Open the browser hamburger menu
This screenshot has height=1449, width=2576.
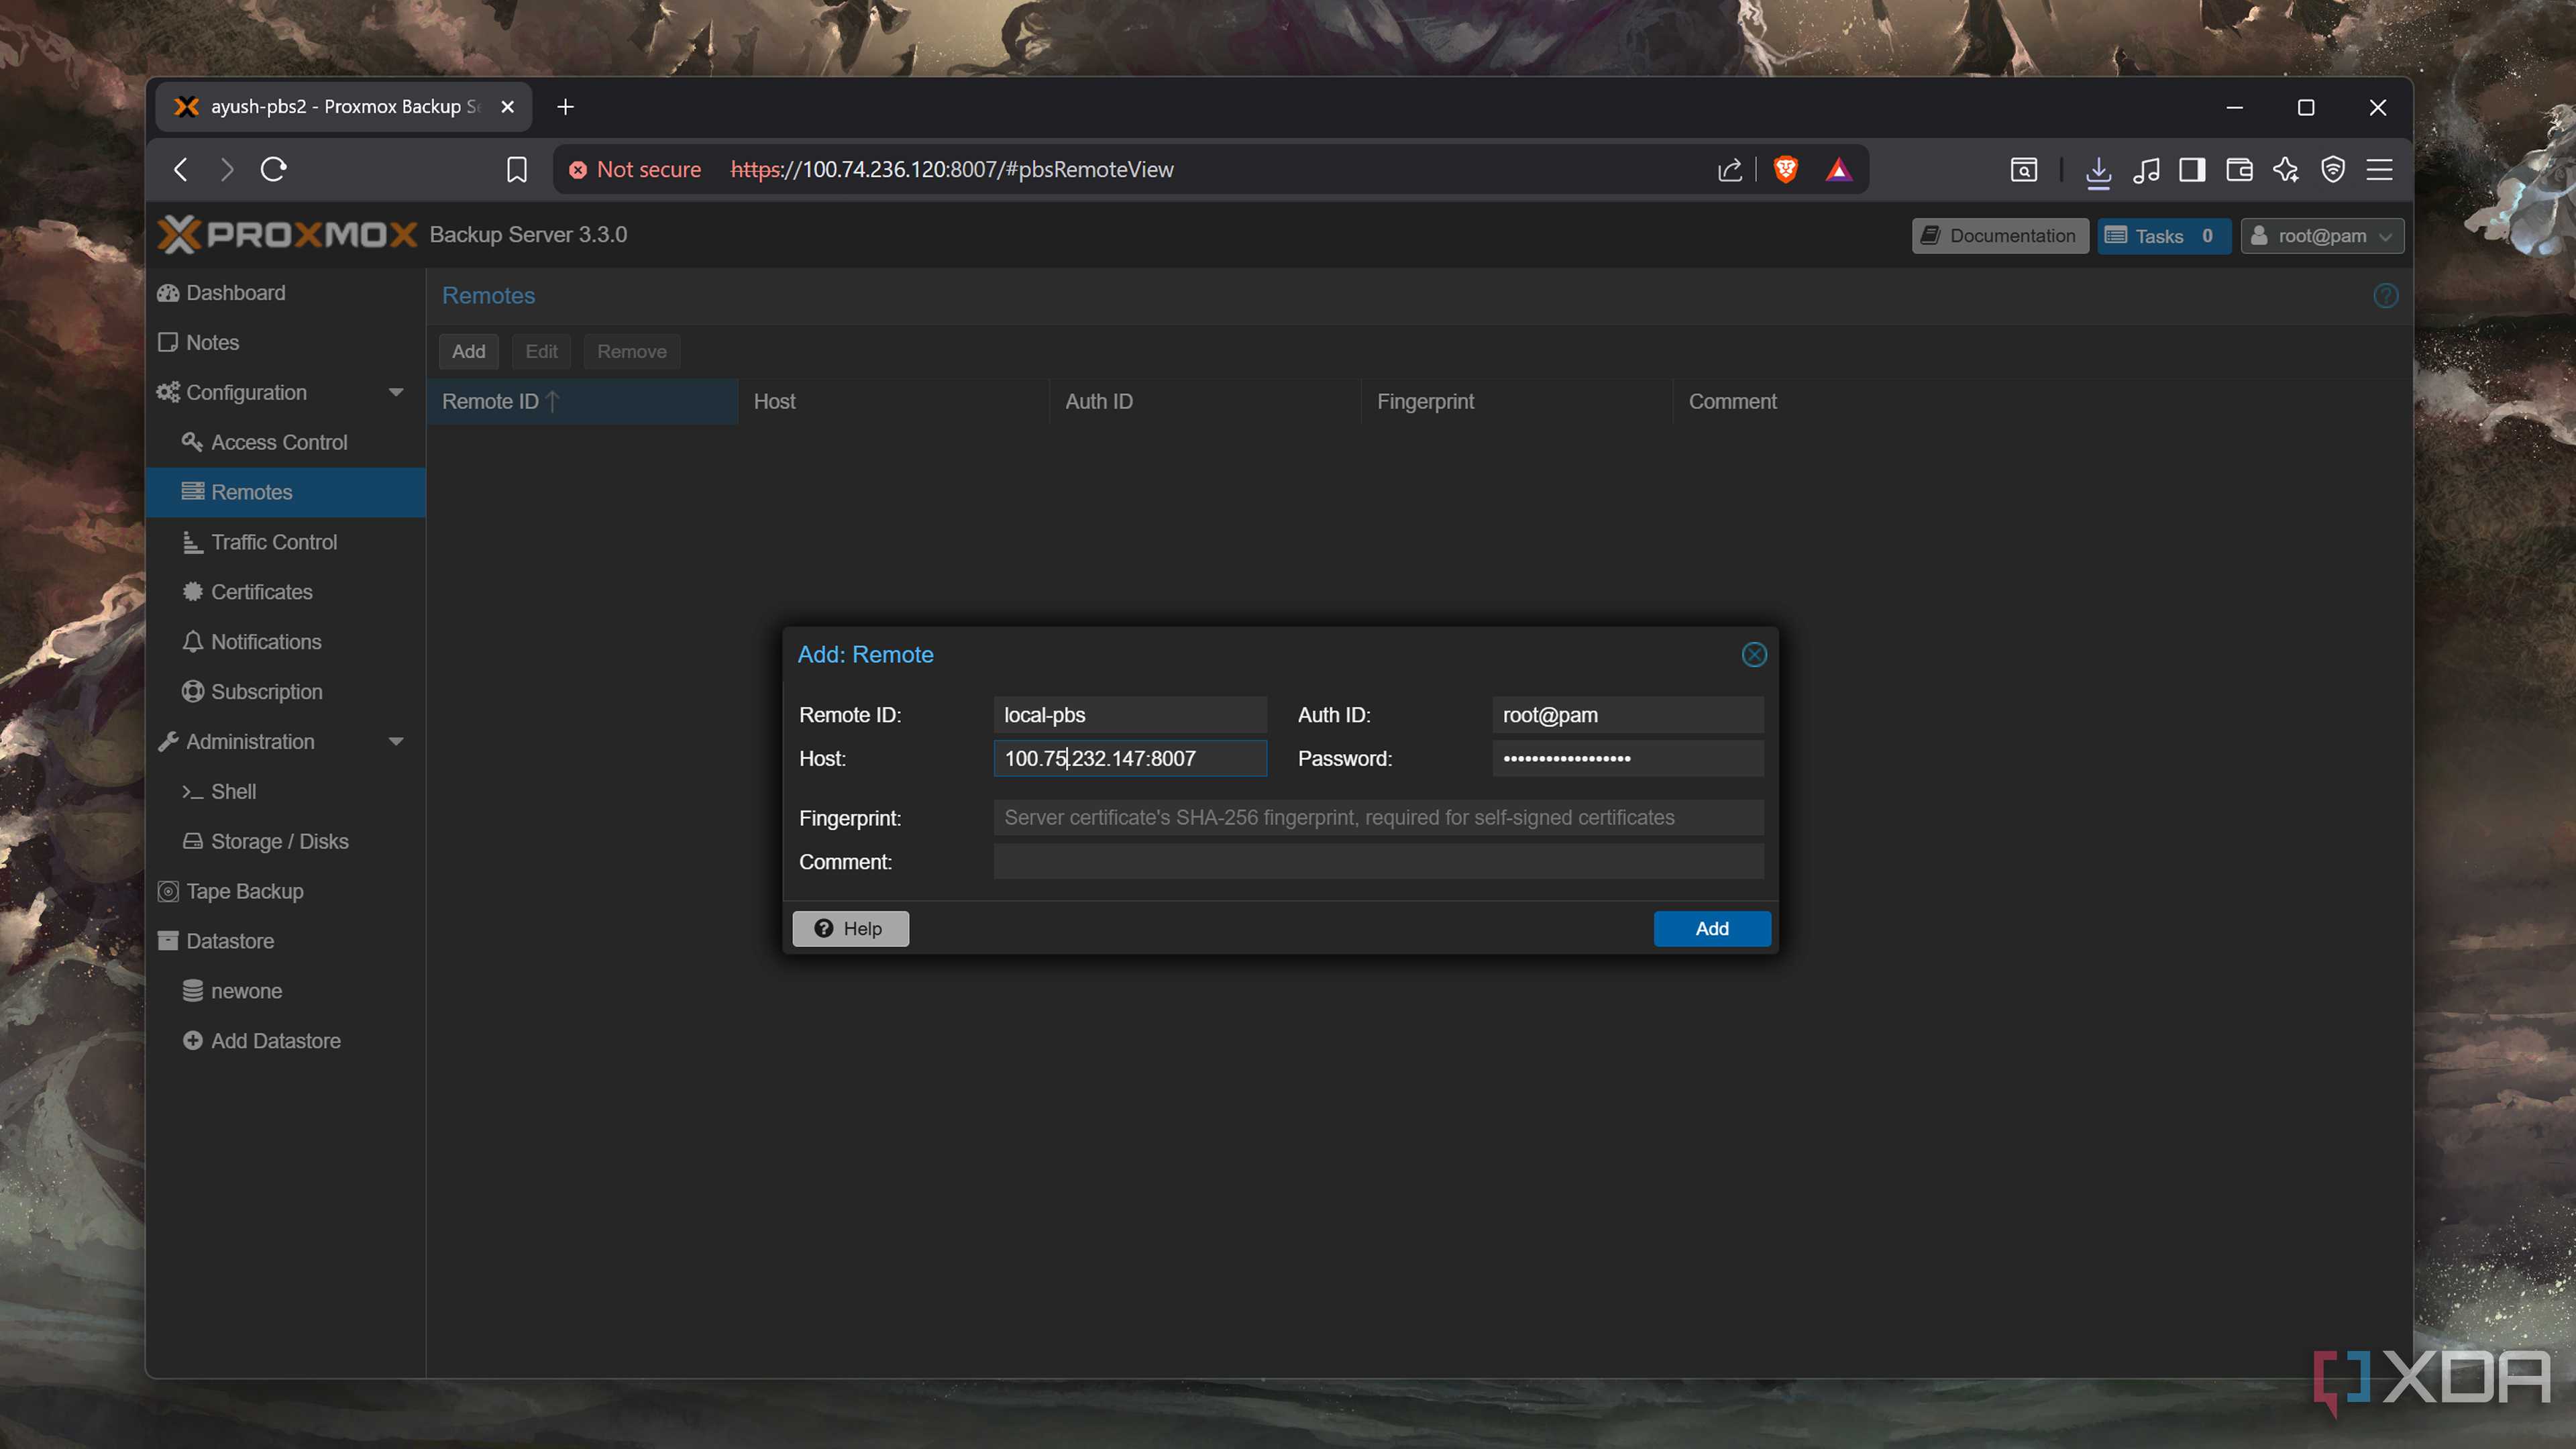(2380, 169)
